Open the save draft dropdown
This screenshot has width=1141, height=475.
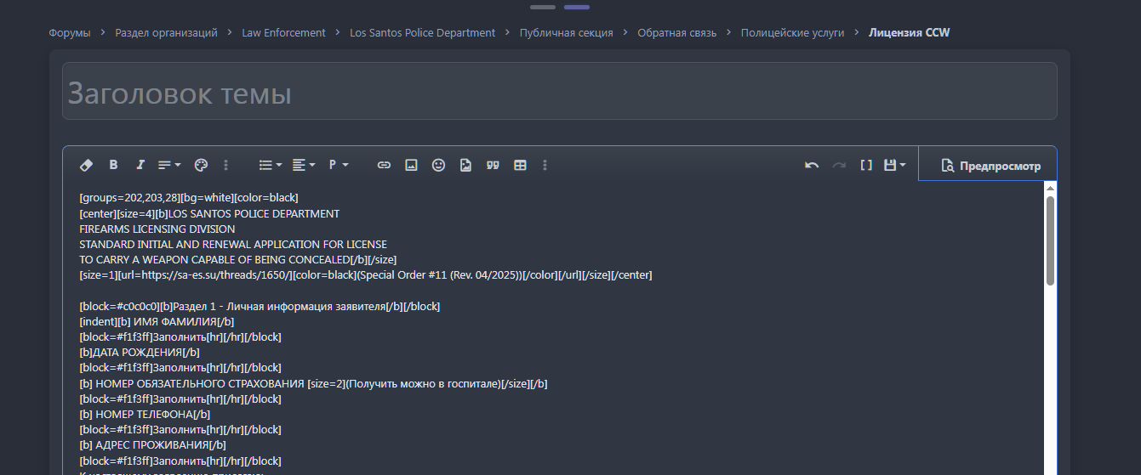[894, 165]
